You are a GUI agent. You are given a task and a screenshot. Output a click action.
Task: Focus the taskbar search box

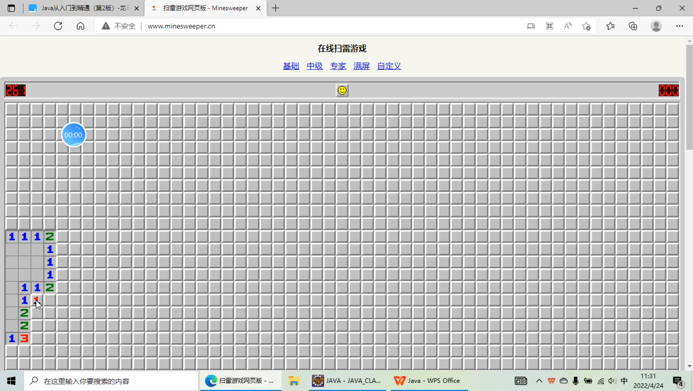pyautogui.click(x=111, y=381)
